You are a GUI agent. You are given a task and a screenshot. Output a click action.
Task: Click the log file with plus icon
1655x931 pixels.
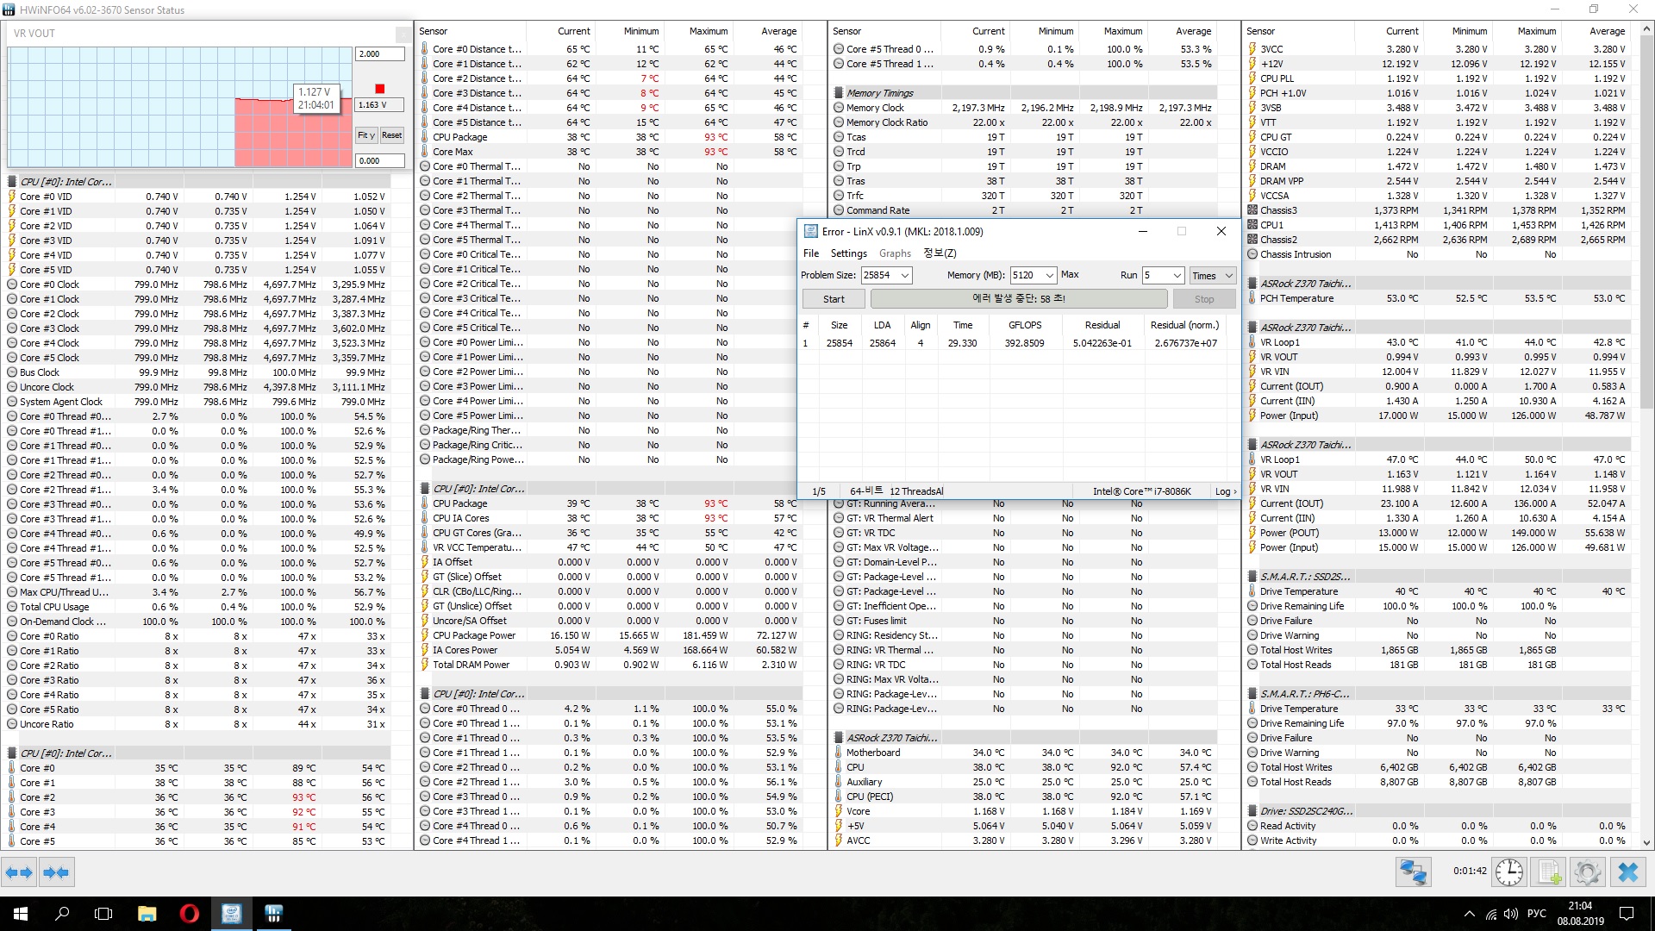[x=1549, y=872]
